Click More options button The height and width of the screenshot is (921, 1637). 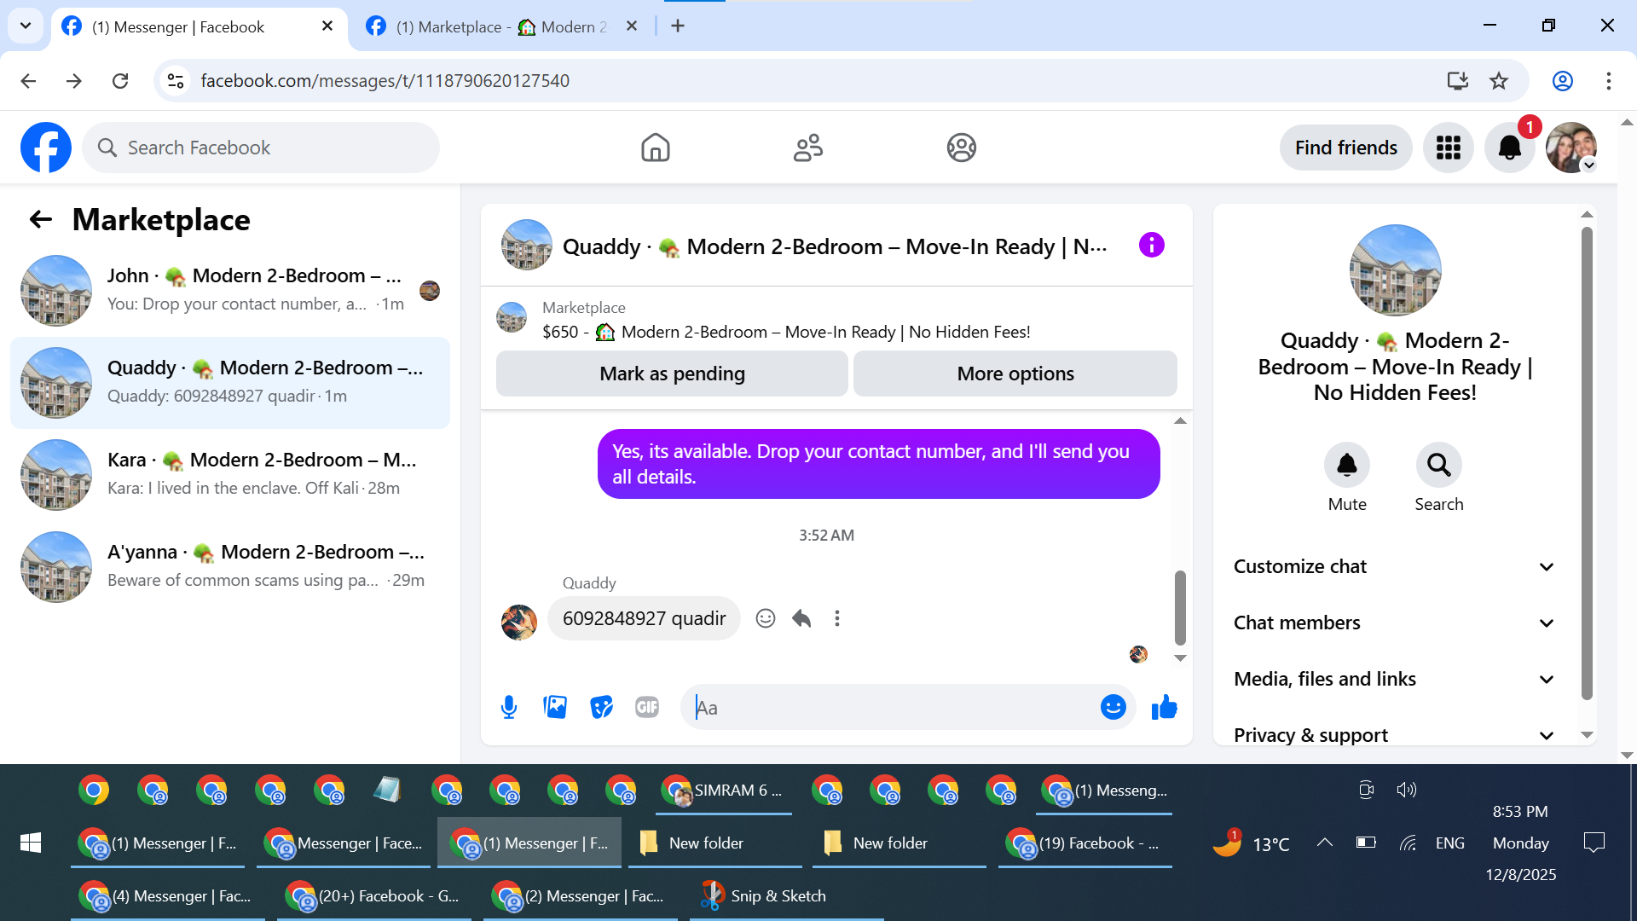1015,374
